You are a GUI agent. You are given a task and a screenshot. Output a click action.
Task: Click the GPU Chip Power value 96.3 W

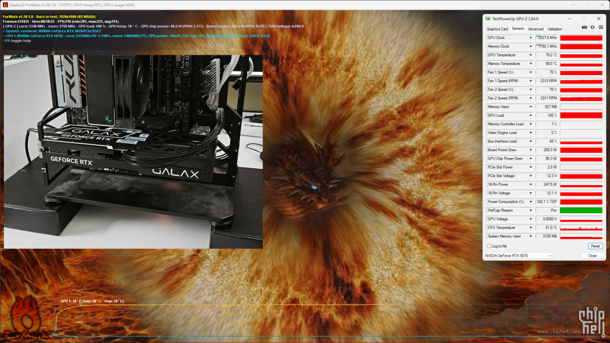tap(547, 159)
